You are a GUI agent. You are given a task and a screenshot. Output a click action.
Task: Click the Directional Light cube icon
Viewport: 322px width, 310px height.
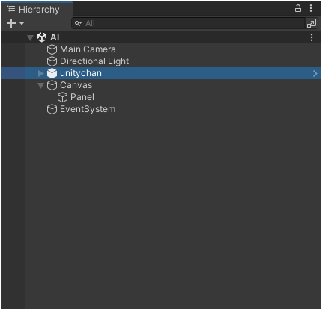52,61
